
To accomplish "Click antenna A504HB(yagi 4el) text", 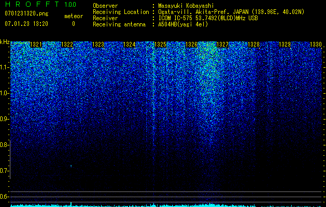I will click(x=183, y=24).
